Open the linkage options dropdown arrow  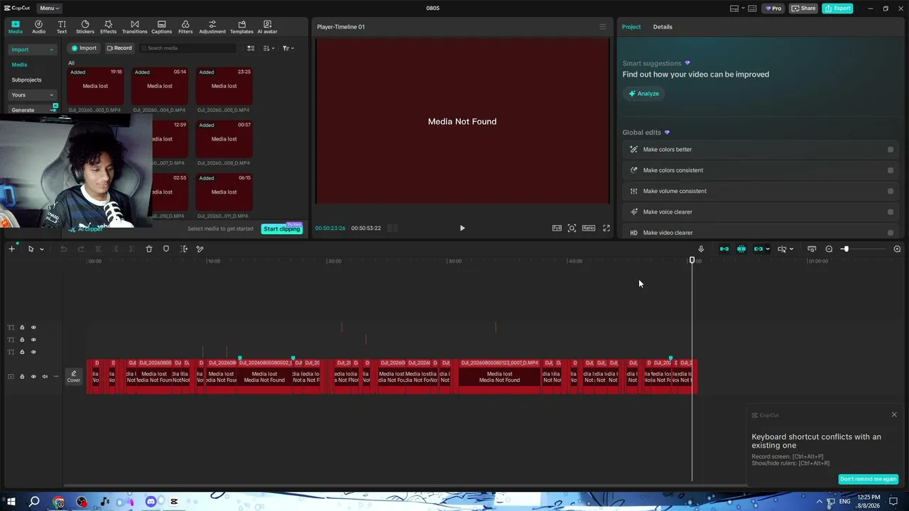tap(768, 249)
